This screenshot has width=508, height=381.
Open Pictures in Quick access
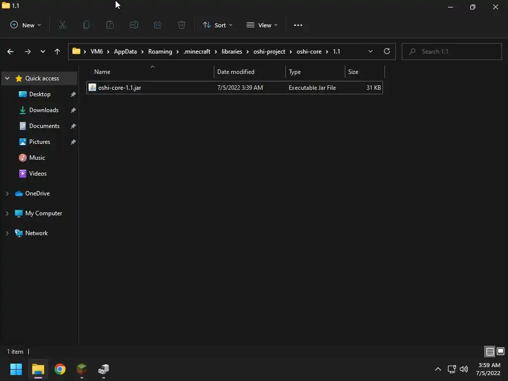click(x=40, y=142)
